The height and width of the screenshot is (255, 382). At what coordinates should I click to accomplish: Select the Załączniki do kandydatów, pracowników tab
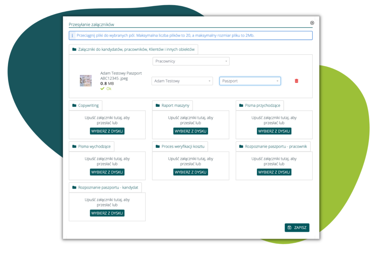coord(134,49)
